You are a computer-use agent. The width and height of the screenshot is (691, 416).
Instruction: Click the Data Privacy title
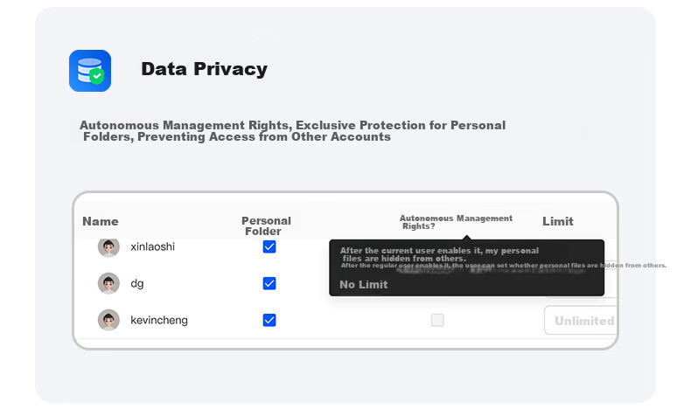point(205,69)
